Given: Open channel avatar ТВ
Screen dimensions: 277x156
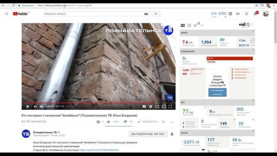Looking at the screenshot, I should tap(26, 134).
